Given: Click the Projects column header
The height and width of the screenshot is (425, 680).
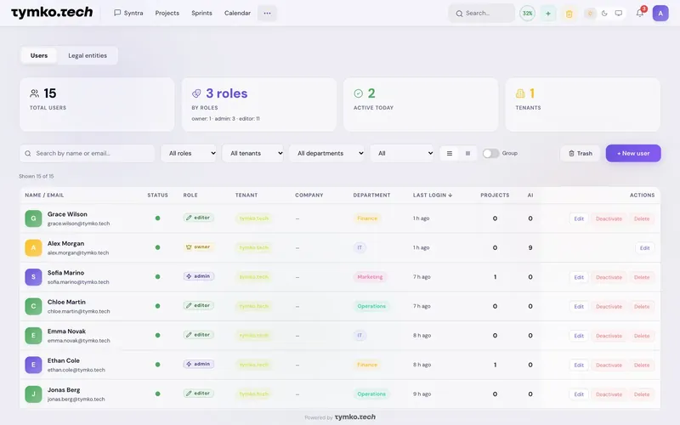Looking at the screenshot, I should [495, 195].
